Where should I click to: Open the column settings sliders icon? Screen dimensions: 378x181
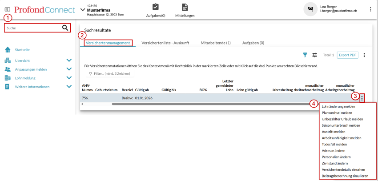click(314, 55)
